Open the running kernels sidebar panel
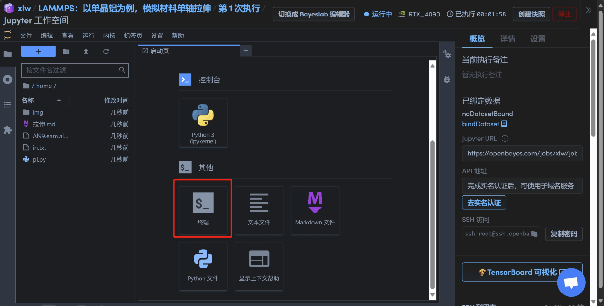This screenshot has height=306, width=604. (8, 80)
